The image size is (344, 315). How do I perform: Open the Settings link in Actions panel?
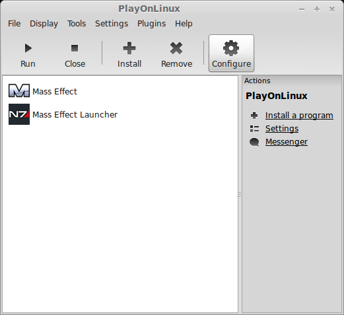tap(282, 129)
